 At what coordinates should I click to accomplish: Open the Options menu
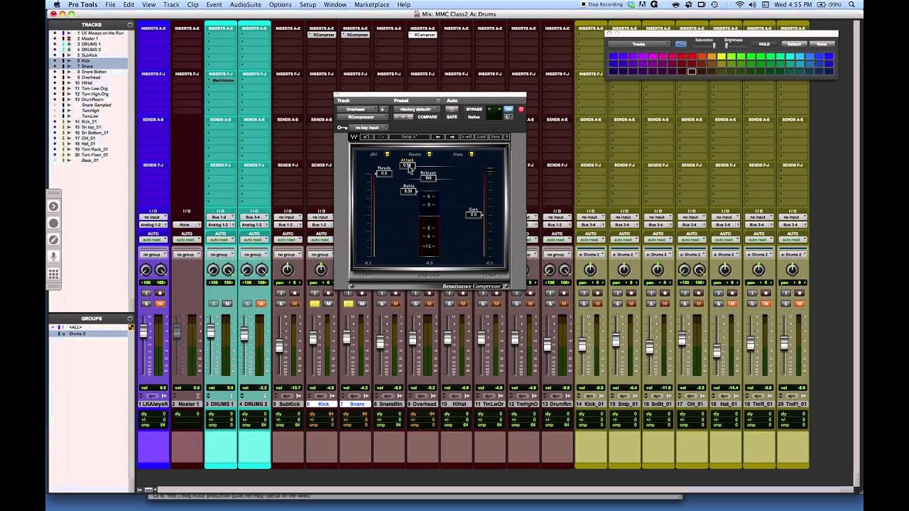click(x=280, y=5)
